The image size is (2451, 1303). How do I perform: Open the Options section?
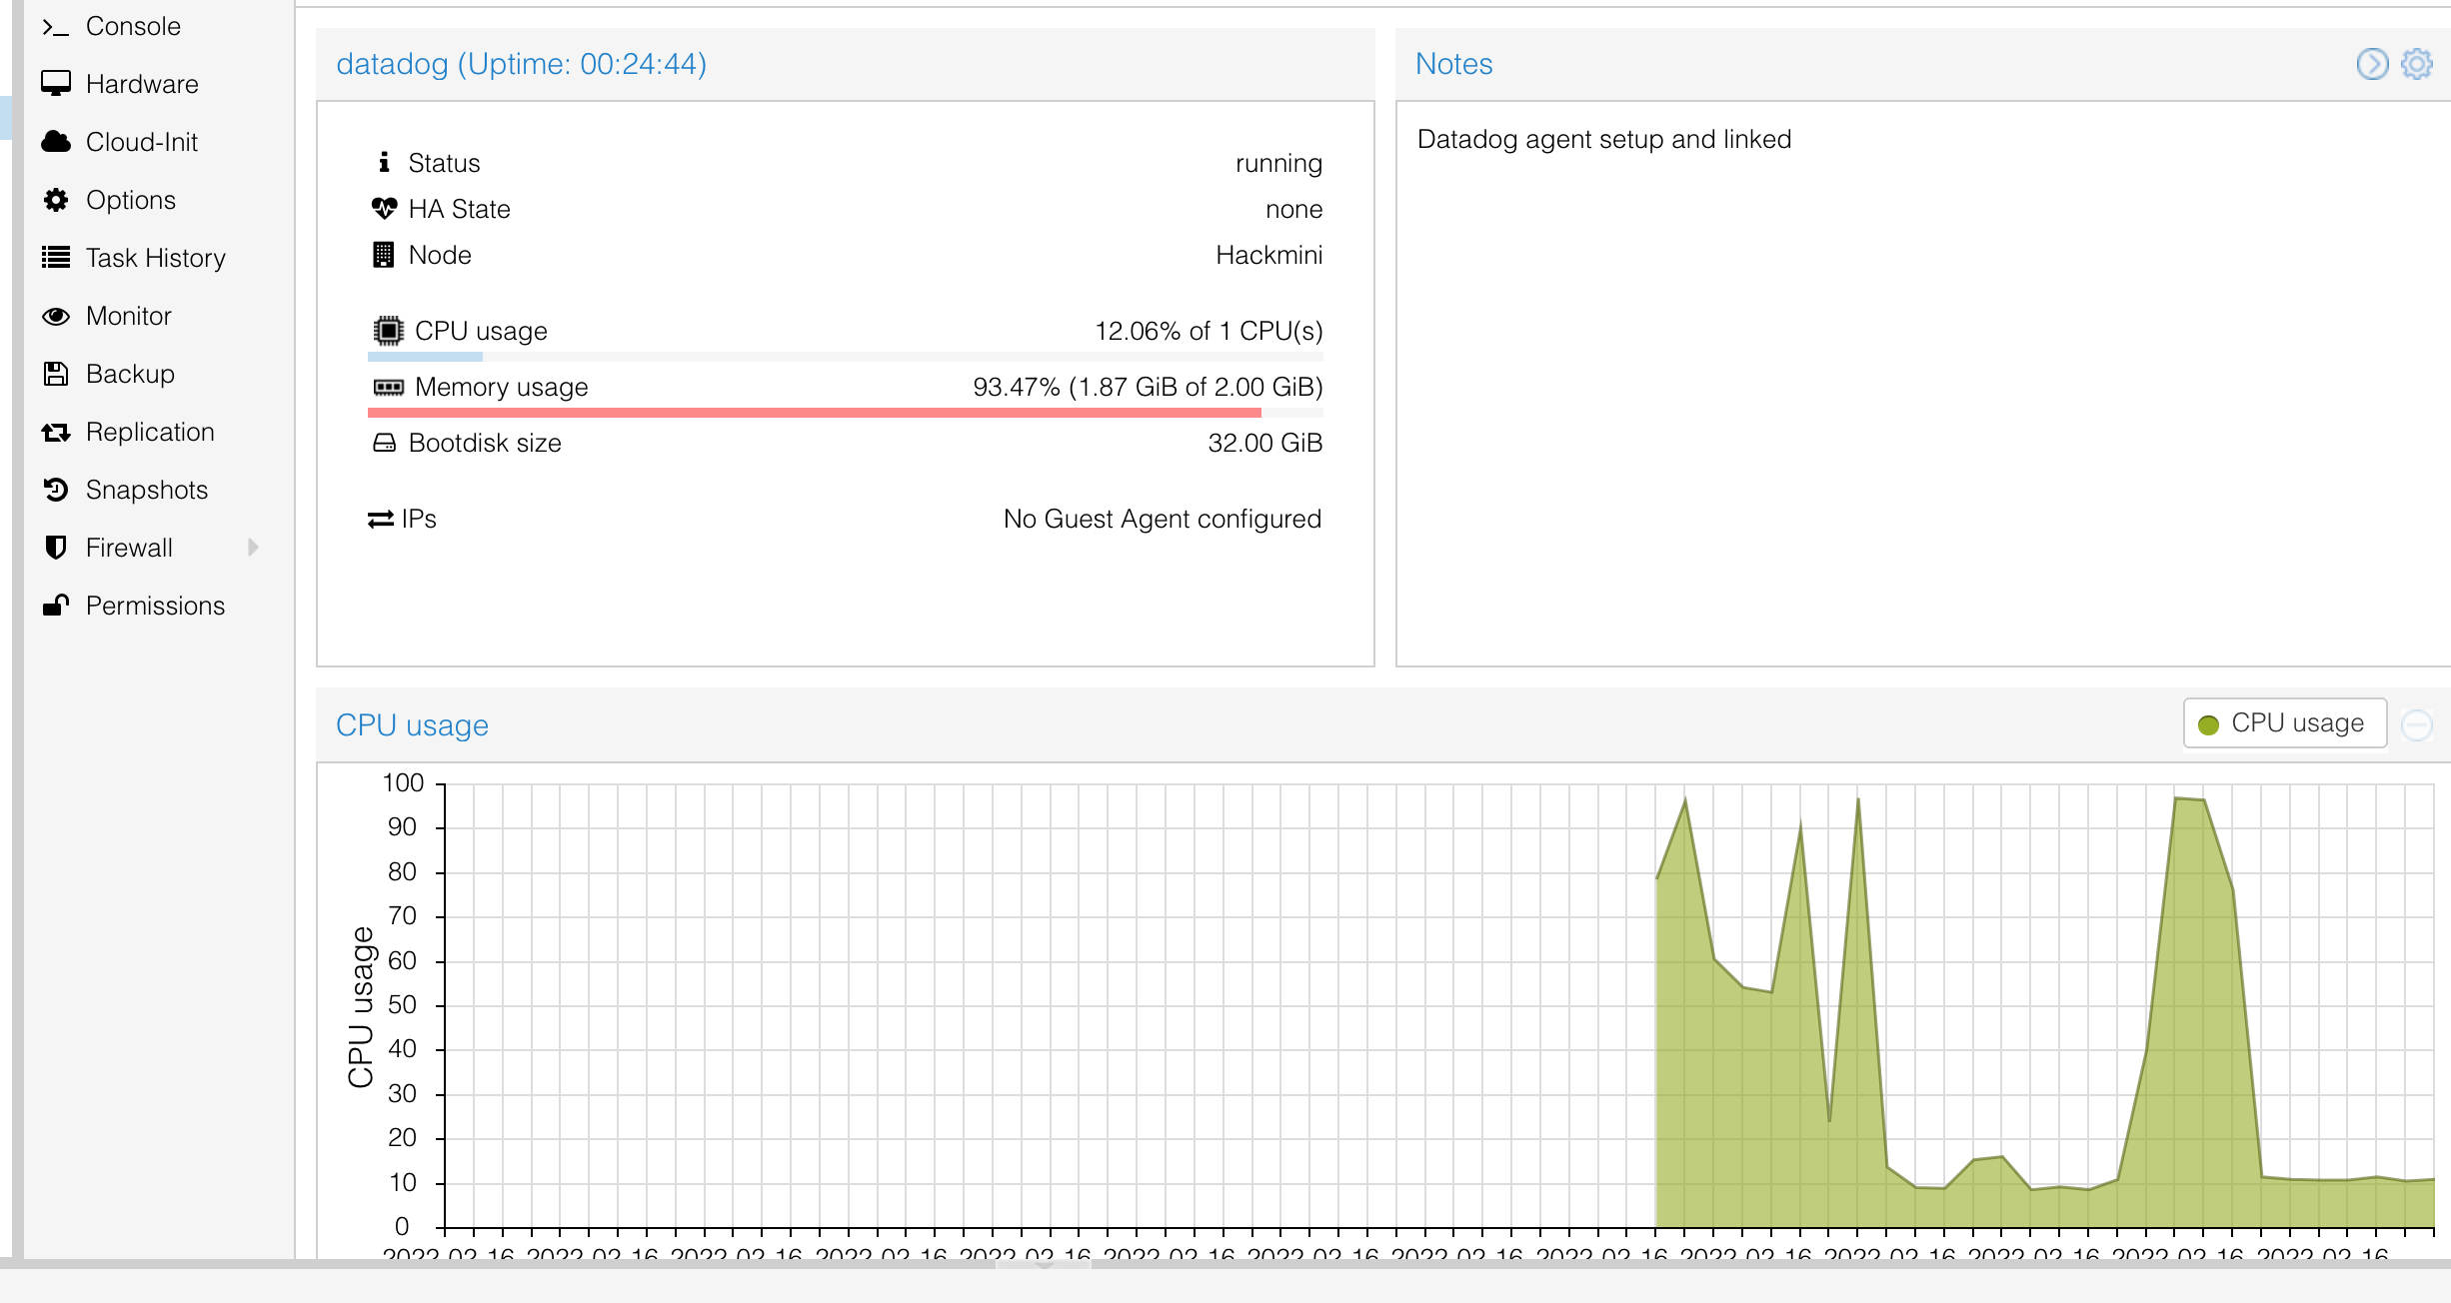coord(130,200)
